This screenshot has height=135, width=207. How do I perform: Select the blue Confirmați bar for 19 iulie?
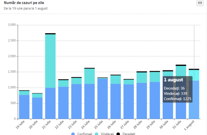[x=24, y=107]
